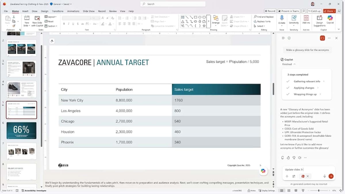Image resolution: width=345 pixels, height=194 pixels.
Task: Click Reset in the Slides group
Action: 49,22
